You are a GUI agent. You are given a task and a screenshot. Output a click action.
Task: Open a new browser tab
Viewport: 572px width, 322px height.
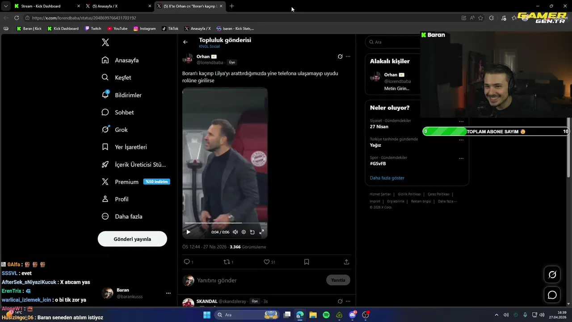point(231,6)
